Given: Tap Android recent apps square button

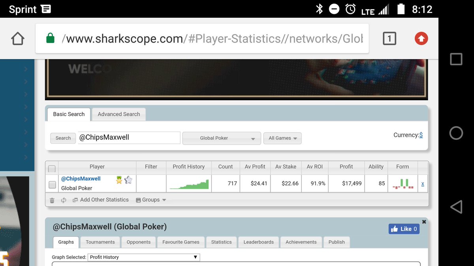Looking at the screenshot, I should point(456,59).
